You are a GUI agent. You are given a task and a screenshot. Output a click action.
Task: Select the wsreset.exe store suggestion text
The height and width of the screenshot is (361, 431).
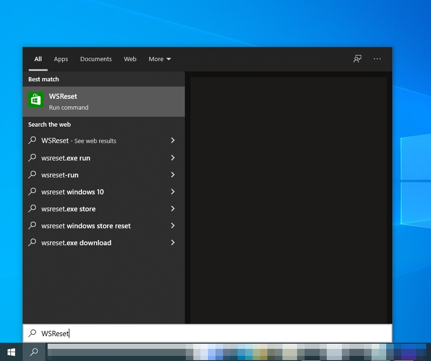click(68, 209)
